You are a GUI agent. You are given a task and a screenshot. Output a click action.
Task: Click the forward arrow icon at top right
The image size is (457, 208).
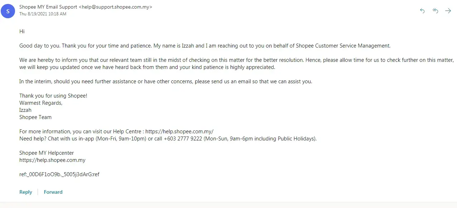(448, 11)
